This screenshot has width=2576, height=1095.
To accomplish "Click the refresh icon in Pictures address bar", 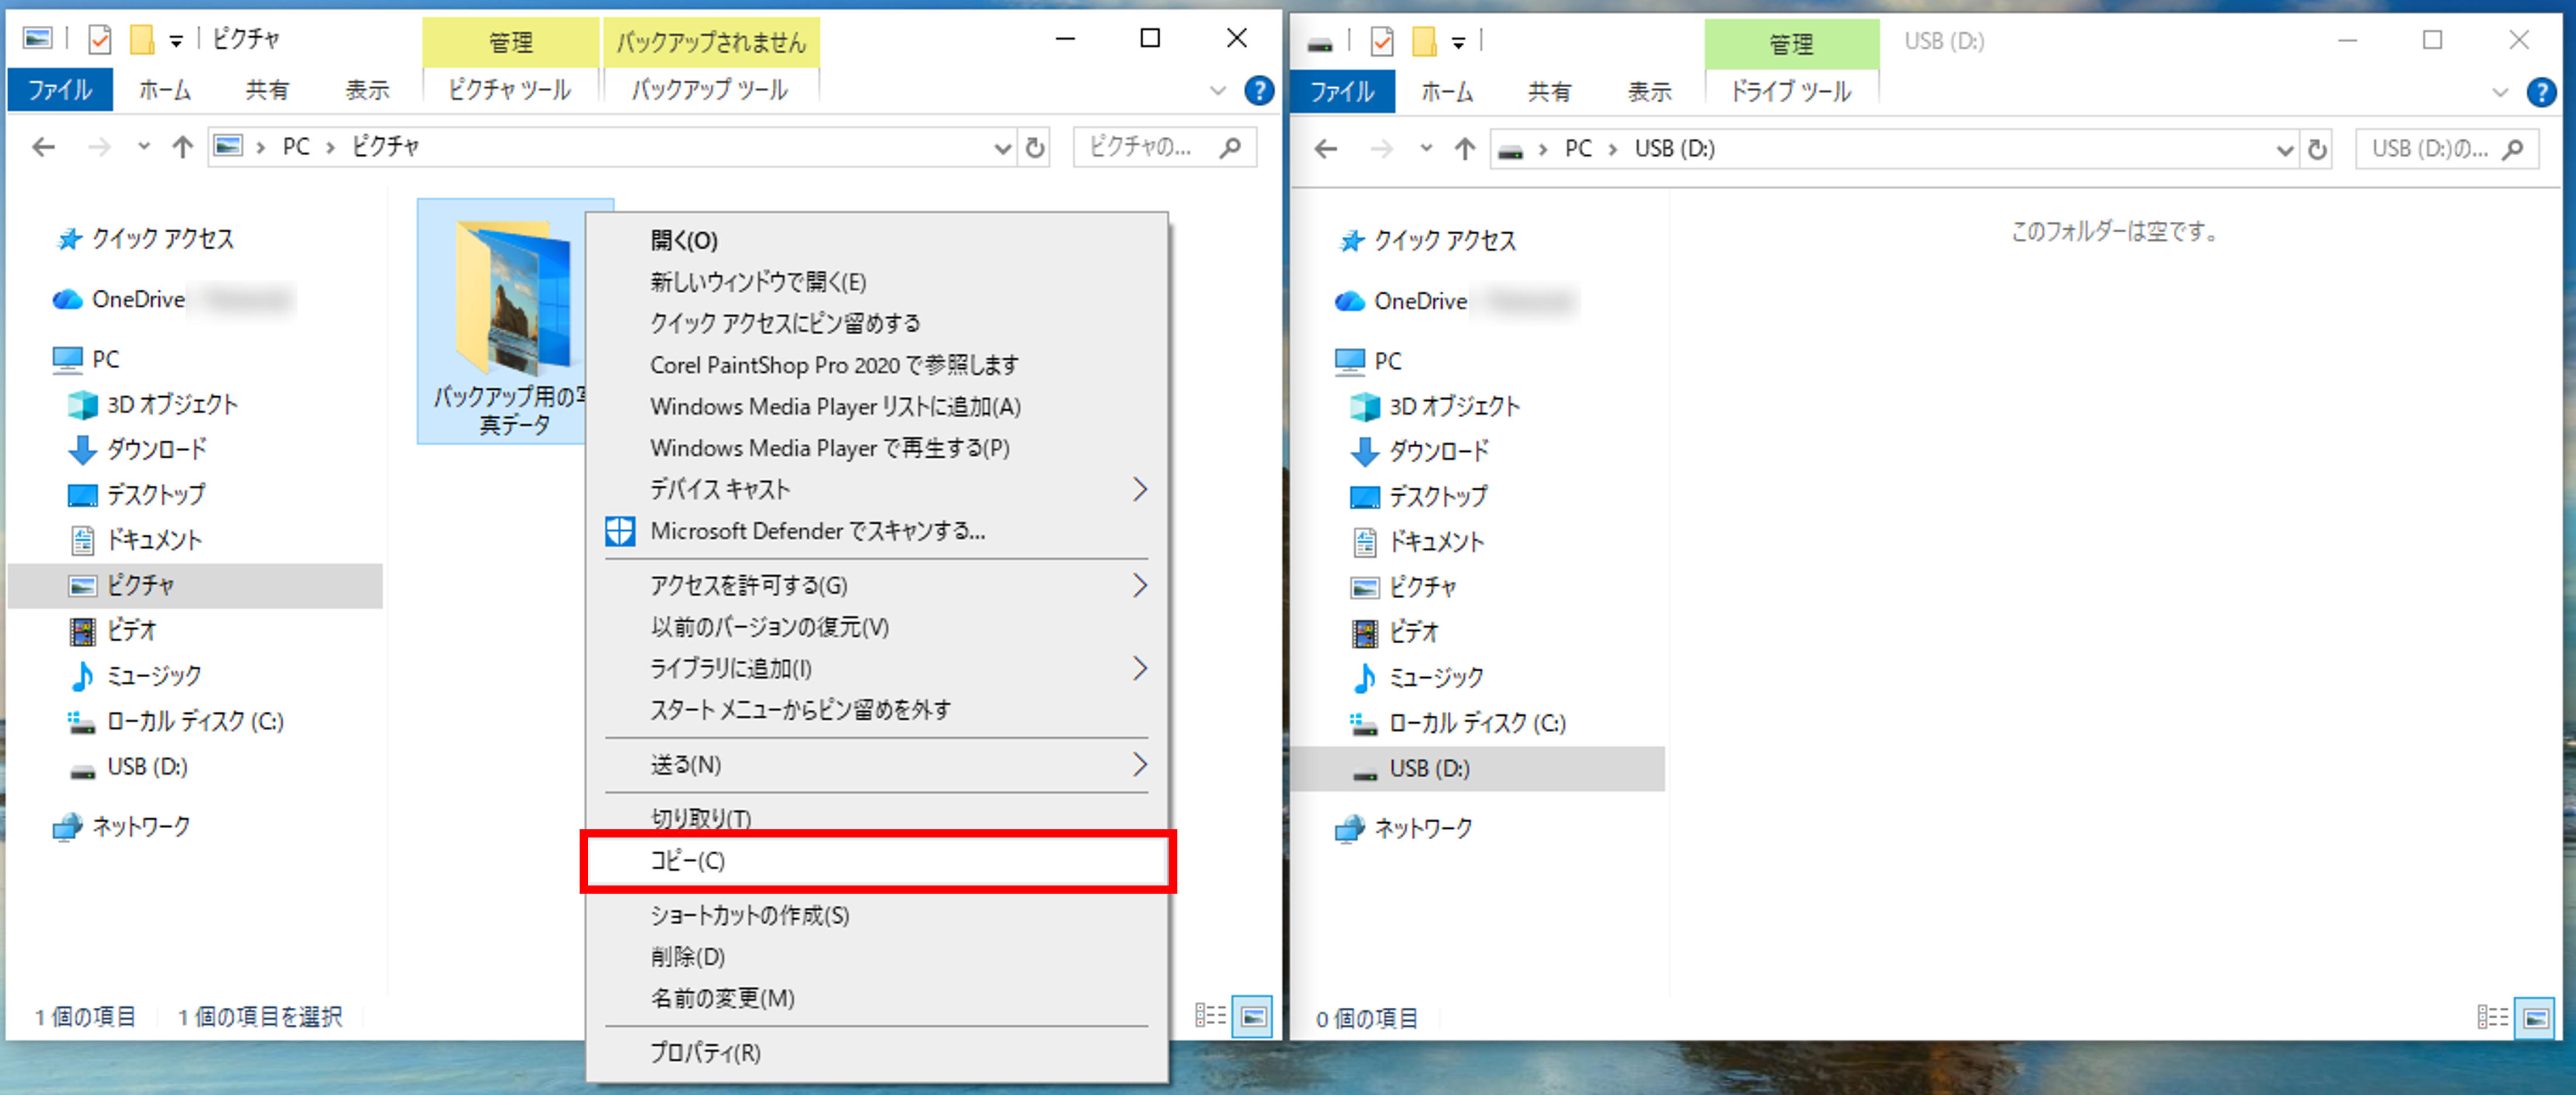I will pyautogui.click(x=1035, y=148).
